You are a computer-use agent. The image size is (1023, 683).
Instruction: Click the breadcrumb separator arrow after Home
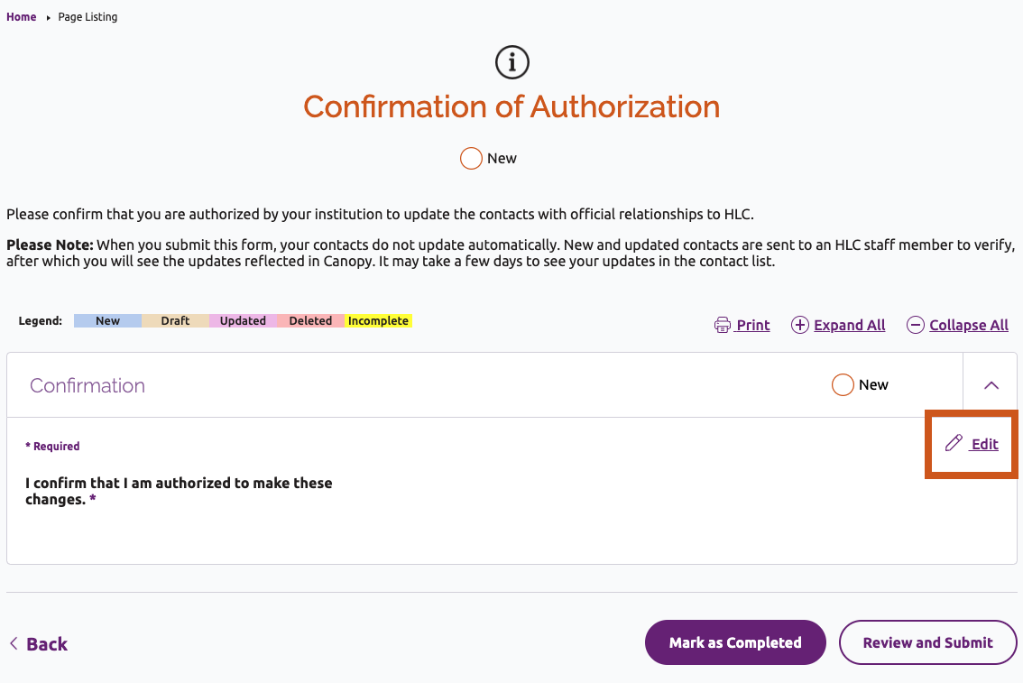coord(48,18)
